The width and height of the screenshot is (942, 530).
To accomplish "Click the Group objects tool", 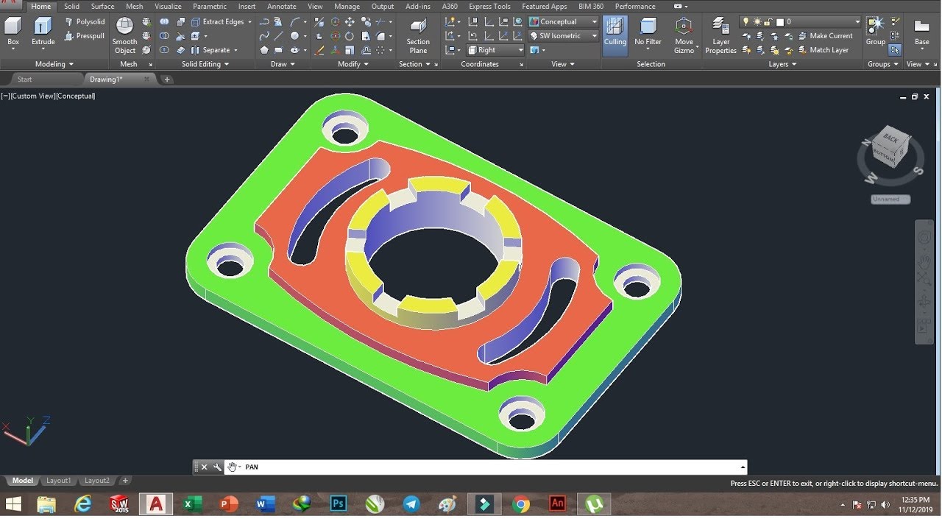I will pyautogui.click(x=875, y=31).
